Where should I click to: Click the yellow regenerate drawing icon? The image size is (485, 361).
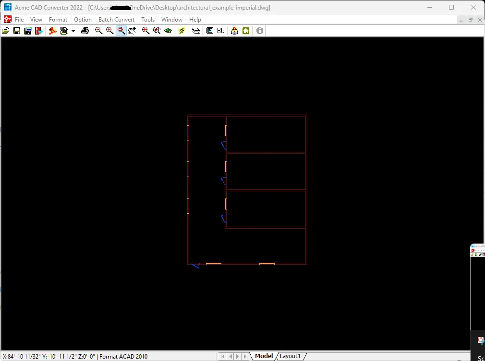point(182,31)
